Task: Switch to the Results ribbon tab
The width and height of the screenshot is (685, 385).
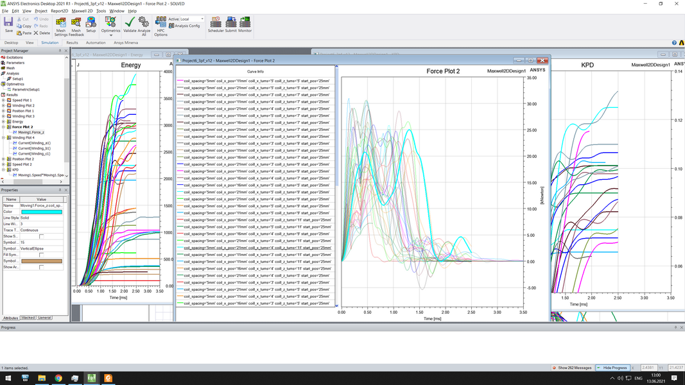Action: pos(72,43)
